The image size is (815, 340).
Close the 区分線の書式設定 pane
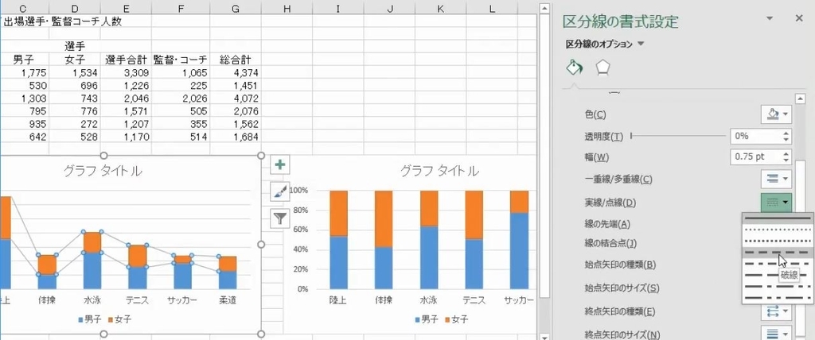[799, 18]
